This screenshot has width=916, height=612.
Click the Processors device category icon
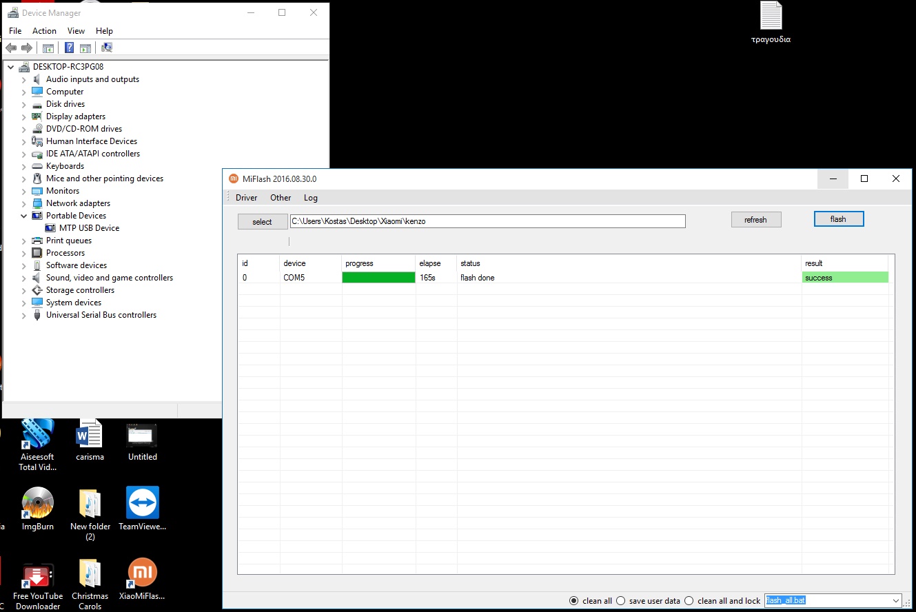(x=37, y=253)
